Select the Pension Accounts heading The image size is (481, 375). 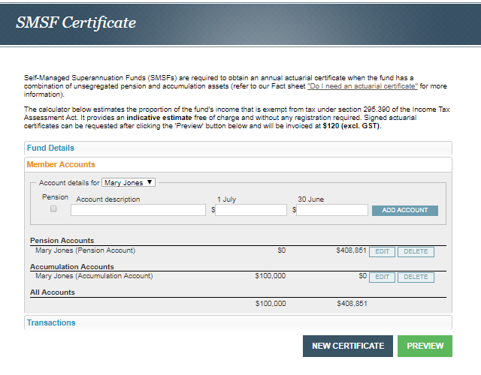pyautogui.click(x=62, y=241)
